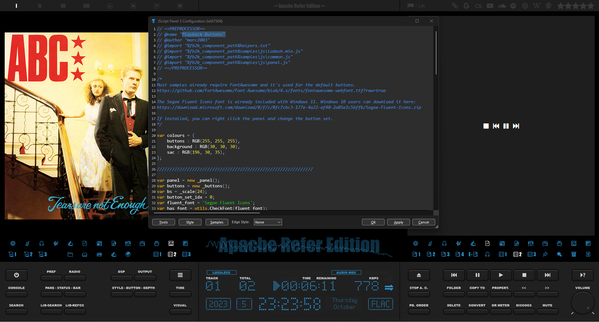
Task: Open the Tools menu button in the dialog
Action: click(163, 222)
